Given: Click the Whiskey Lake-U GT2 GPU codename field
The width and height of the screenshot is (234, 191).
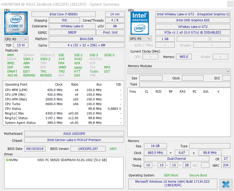Looking at the screenshot, I should pos(193,27).
